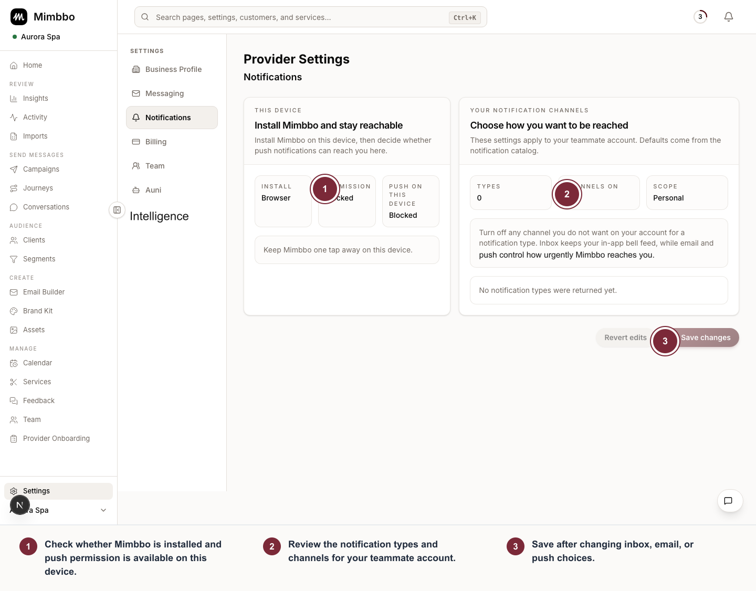Collapse the sidebar with the panel icon

117,210
